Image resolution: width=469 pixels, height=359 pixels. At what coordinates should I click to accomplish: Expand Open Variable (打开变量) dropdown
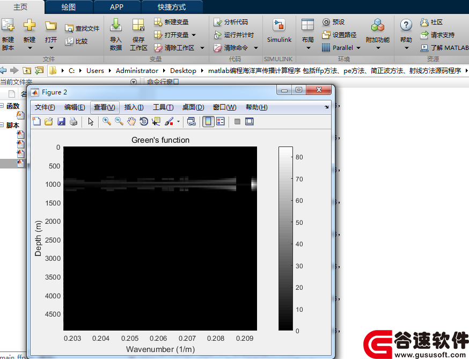pos(194,35)
